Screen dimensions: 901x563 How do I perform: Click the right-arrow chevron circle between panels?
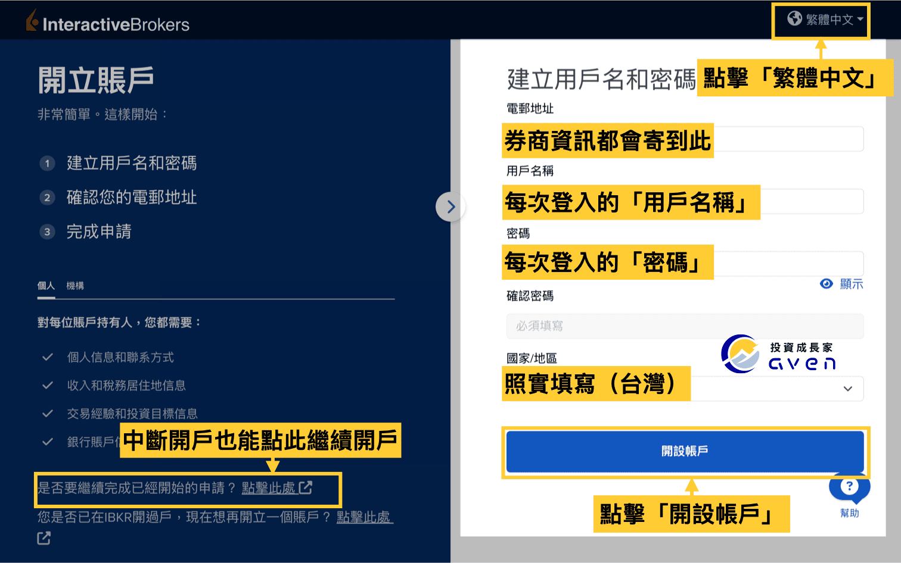(x=451, y=207)
